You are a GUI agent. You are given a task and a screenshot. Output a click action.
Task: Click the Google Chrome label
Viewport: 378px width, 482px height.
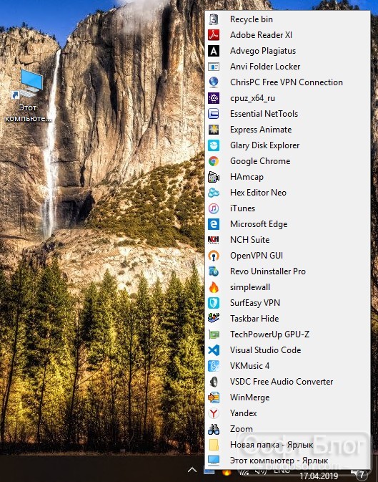[260, 161]
